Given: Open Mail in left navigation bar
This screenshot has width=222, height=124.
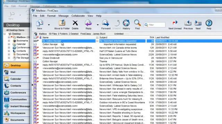Looking at the screenshot, I should 16,72.
